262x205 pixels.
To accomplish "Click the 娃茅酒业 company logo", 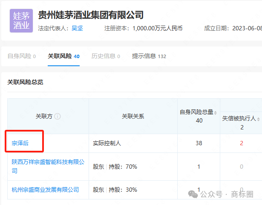I will tap(21, 21).
